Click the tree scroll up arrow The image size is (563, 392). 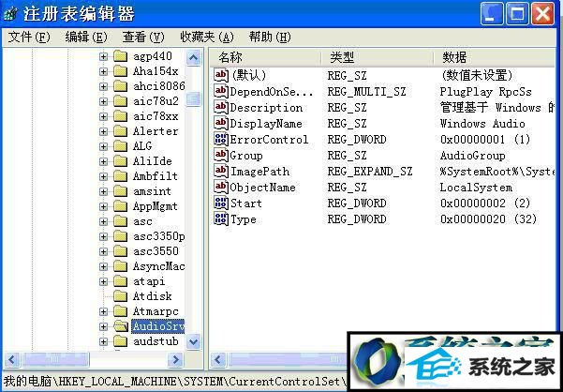(x=194, y=58)
